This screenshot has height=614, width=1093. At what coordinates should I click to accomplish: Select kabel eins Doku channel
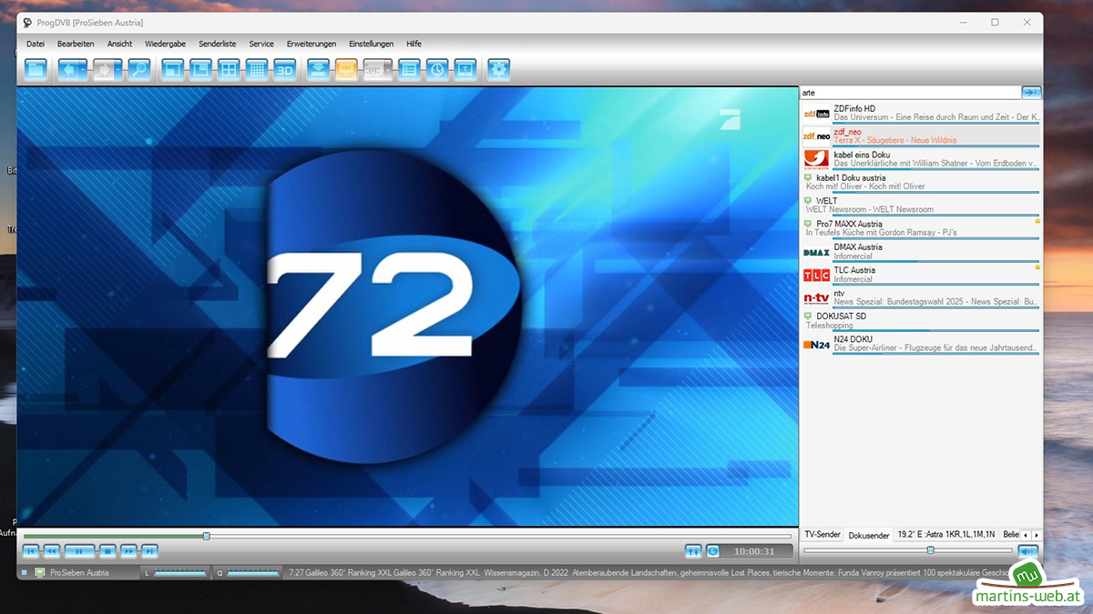(921, 159)
